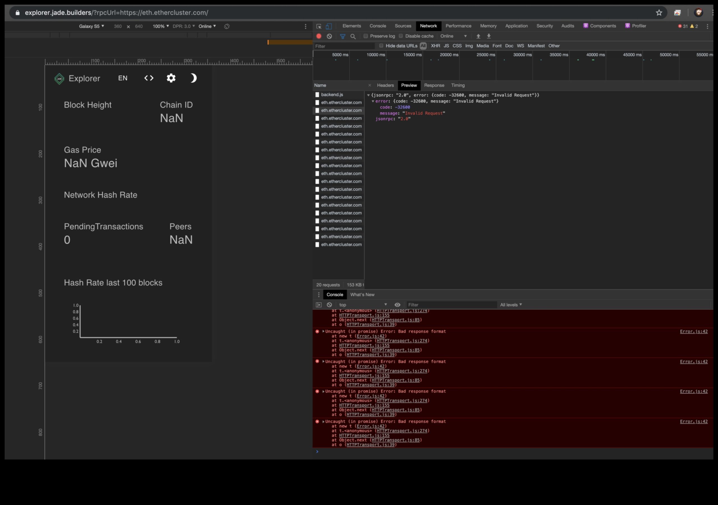
Task: Click the dark mode toggle moon icon
Action: pos(193,78)
